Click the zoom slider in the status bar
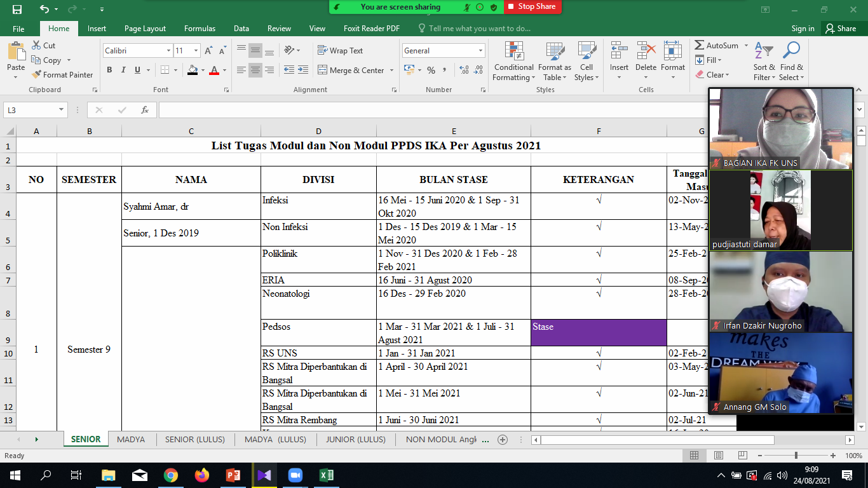 796,456
